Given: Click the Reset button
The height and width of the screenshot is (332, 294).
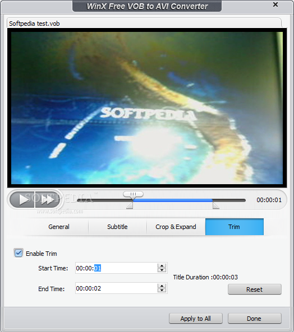Looking at the screenshot, I should point(255,289).
